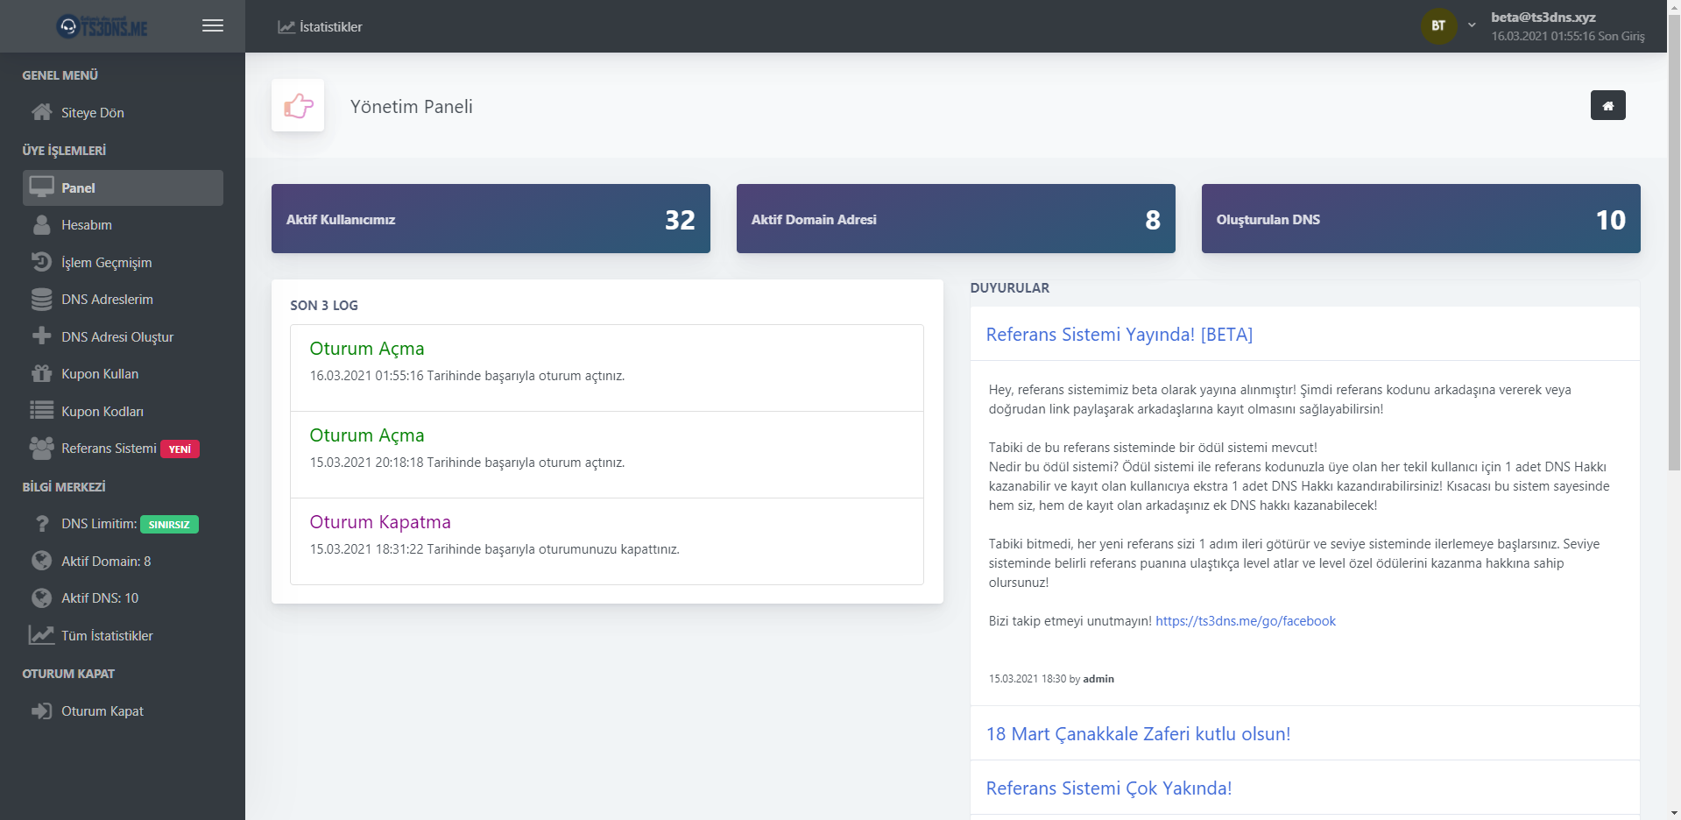The width and height of the screenshot is (1681, 820).
Task: Expand Referans Sistemi Çok Yakında! announcement
Action: 1109,788
